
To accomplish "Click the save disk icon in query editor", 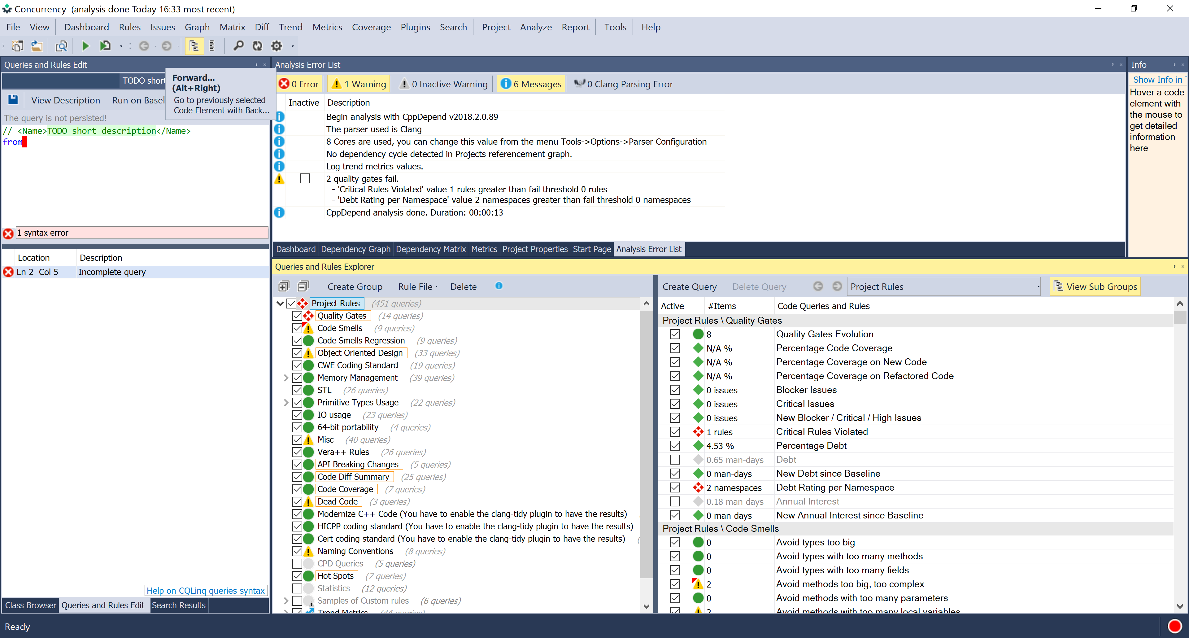I will [x=13, y=100].
